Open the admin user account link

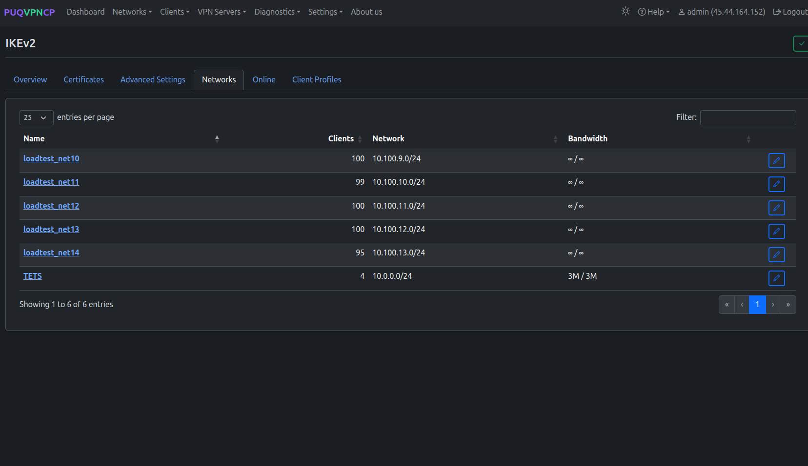pos(722,12)
